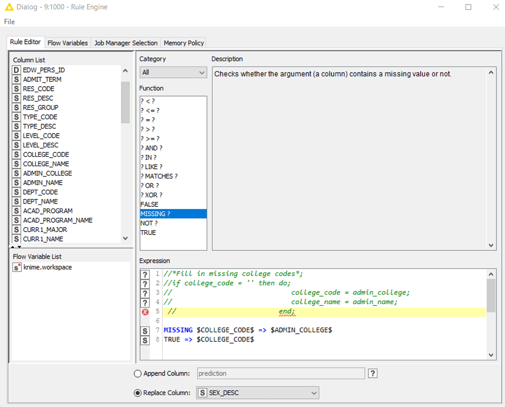Switch to the Memory Policy tab
The height and width of the screenshot is (407, 505).
(183, 43)
